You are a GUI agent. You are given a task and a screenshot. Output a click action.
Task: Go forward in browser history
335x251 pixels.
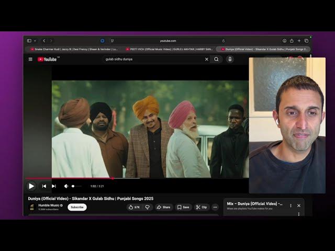tap(51, 41)
